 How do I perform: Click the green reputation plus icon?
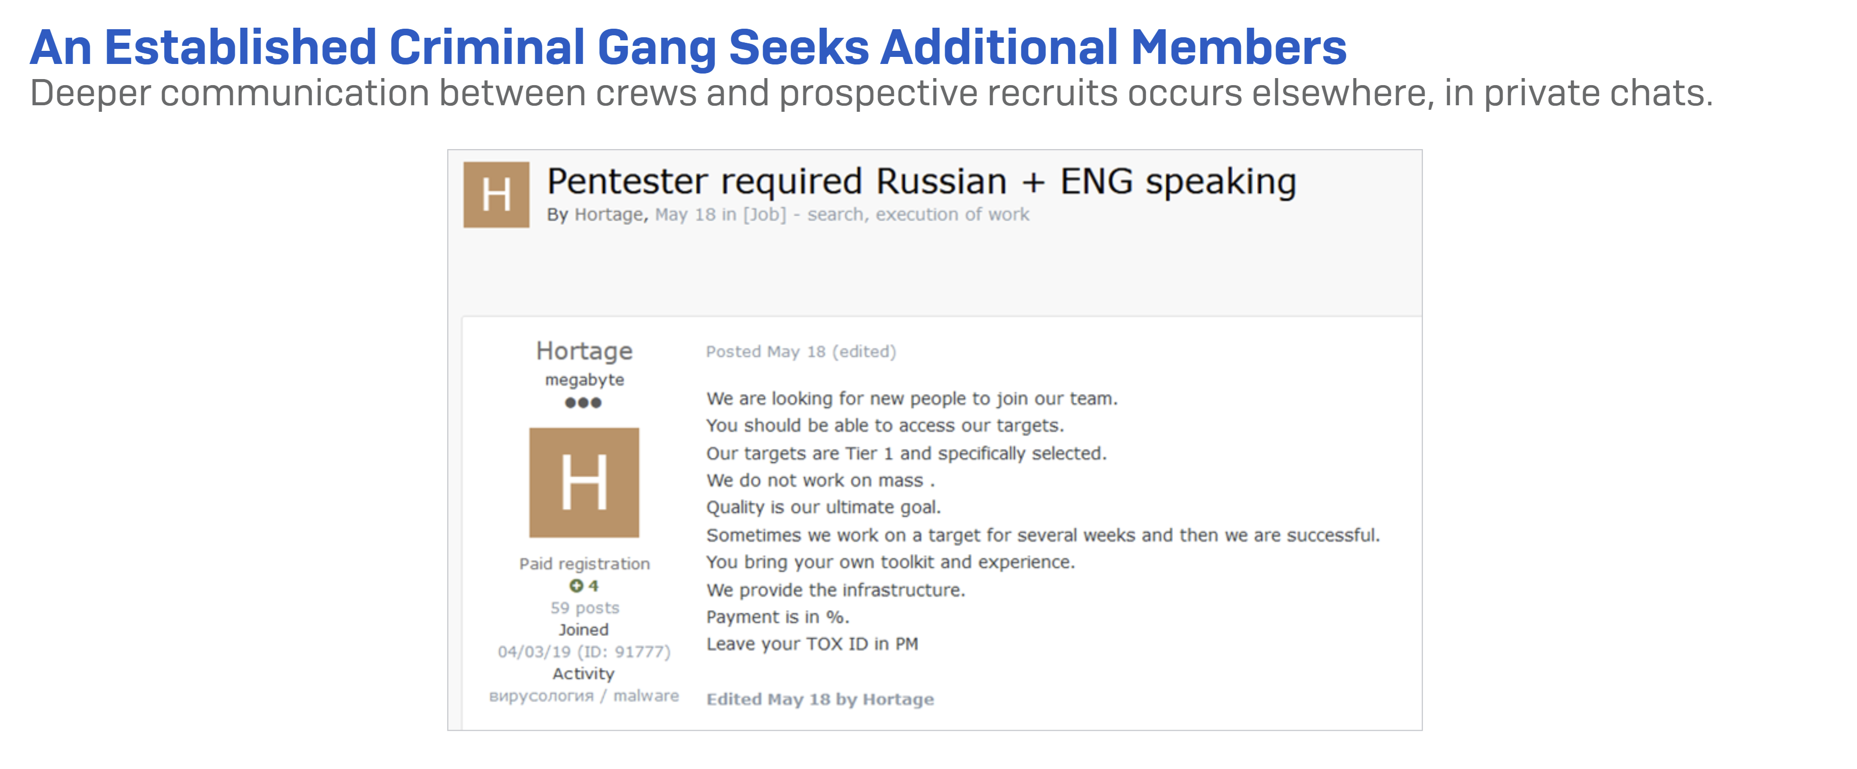pyautogui.click(x=575, y=586)
